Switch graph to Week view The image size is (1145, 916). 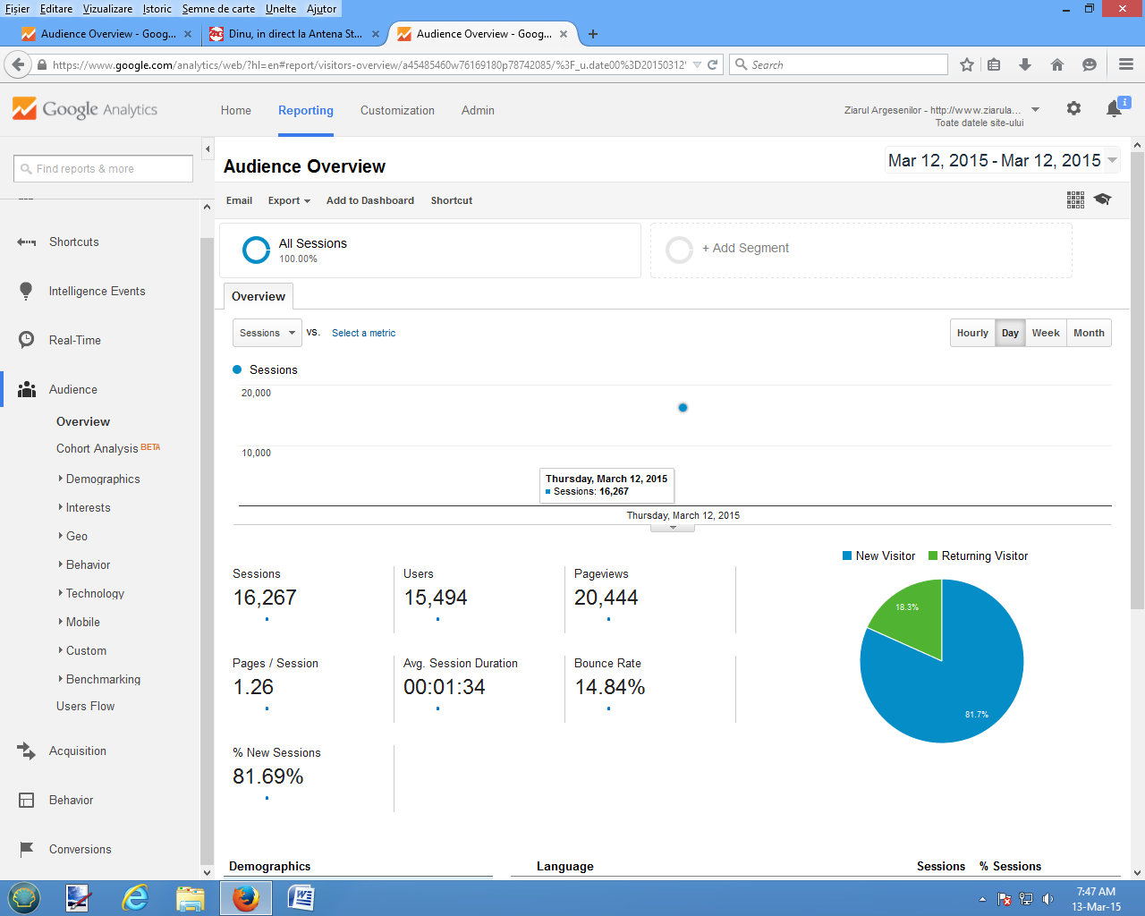pos(1045,333)
